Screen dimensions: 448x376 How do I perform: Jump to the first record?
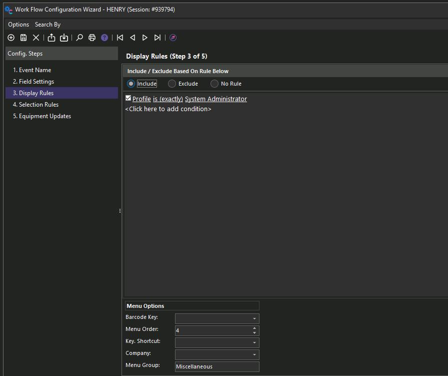[x=120, y=38]
